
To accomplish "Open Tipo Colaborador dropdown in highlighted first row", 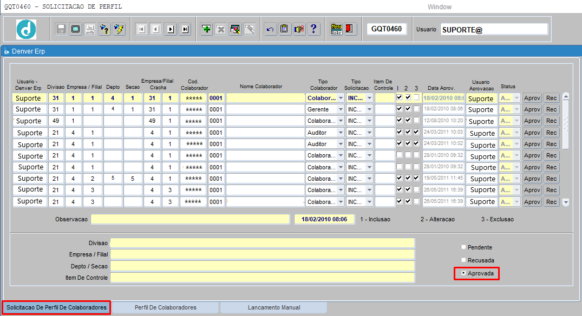I will tap(341, 98).
